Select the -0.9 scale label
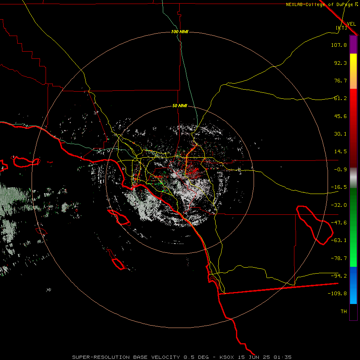Image resolution: width=360 pixels, height=360 pixels. click(x=340, y=170)
